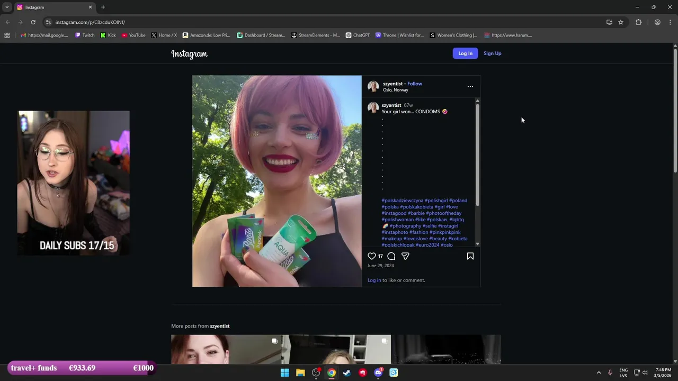Click the #euro2024 hashtag

pos(427,245)
